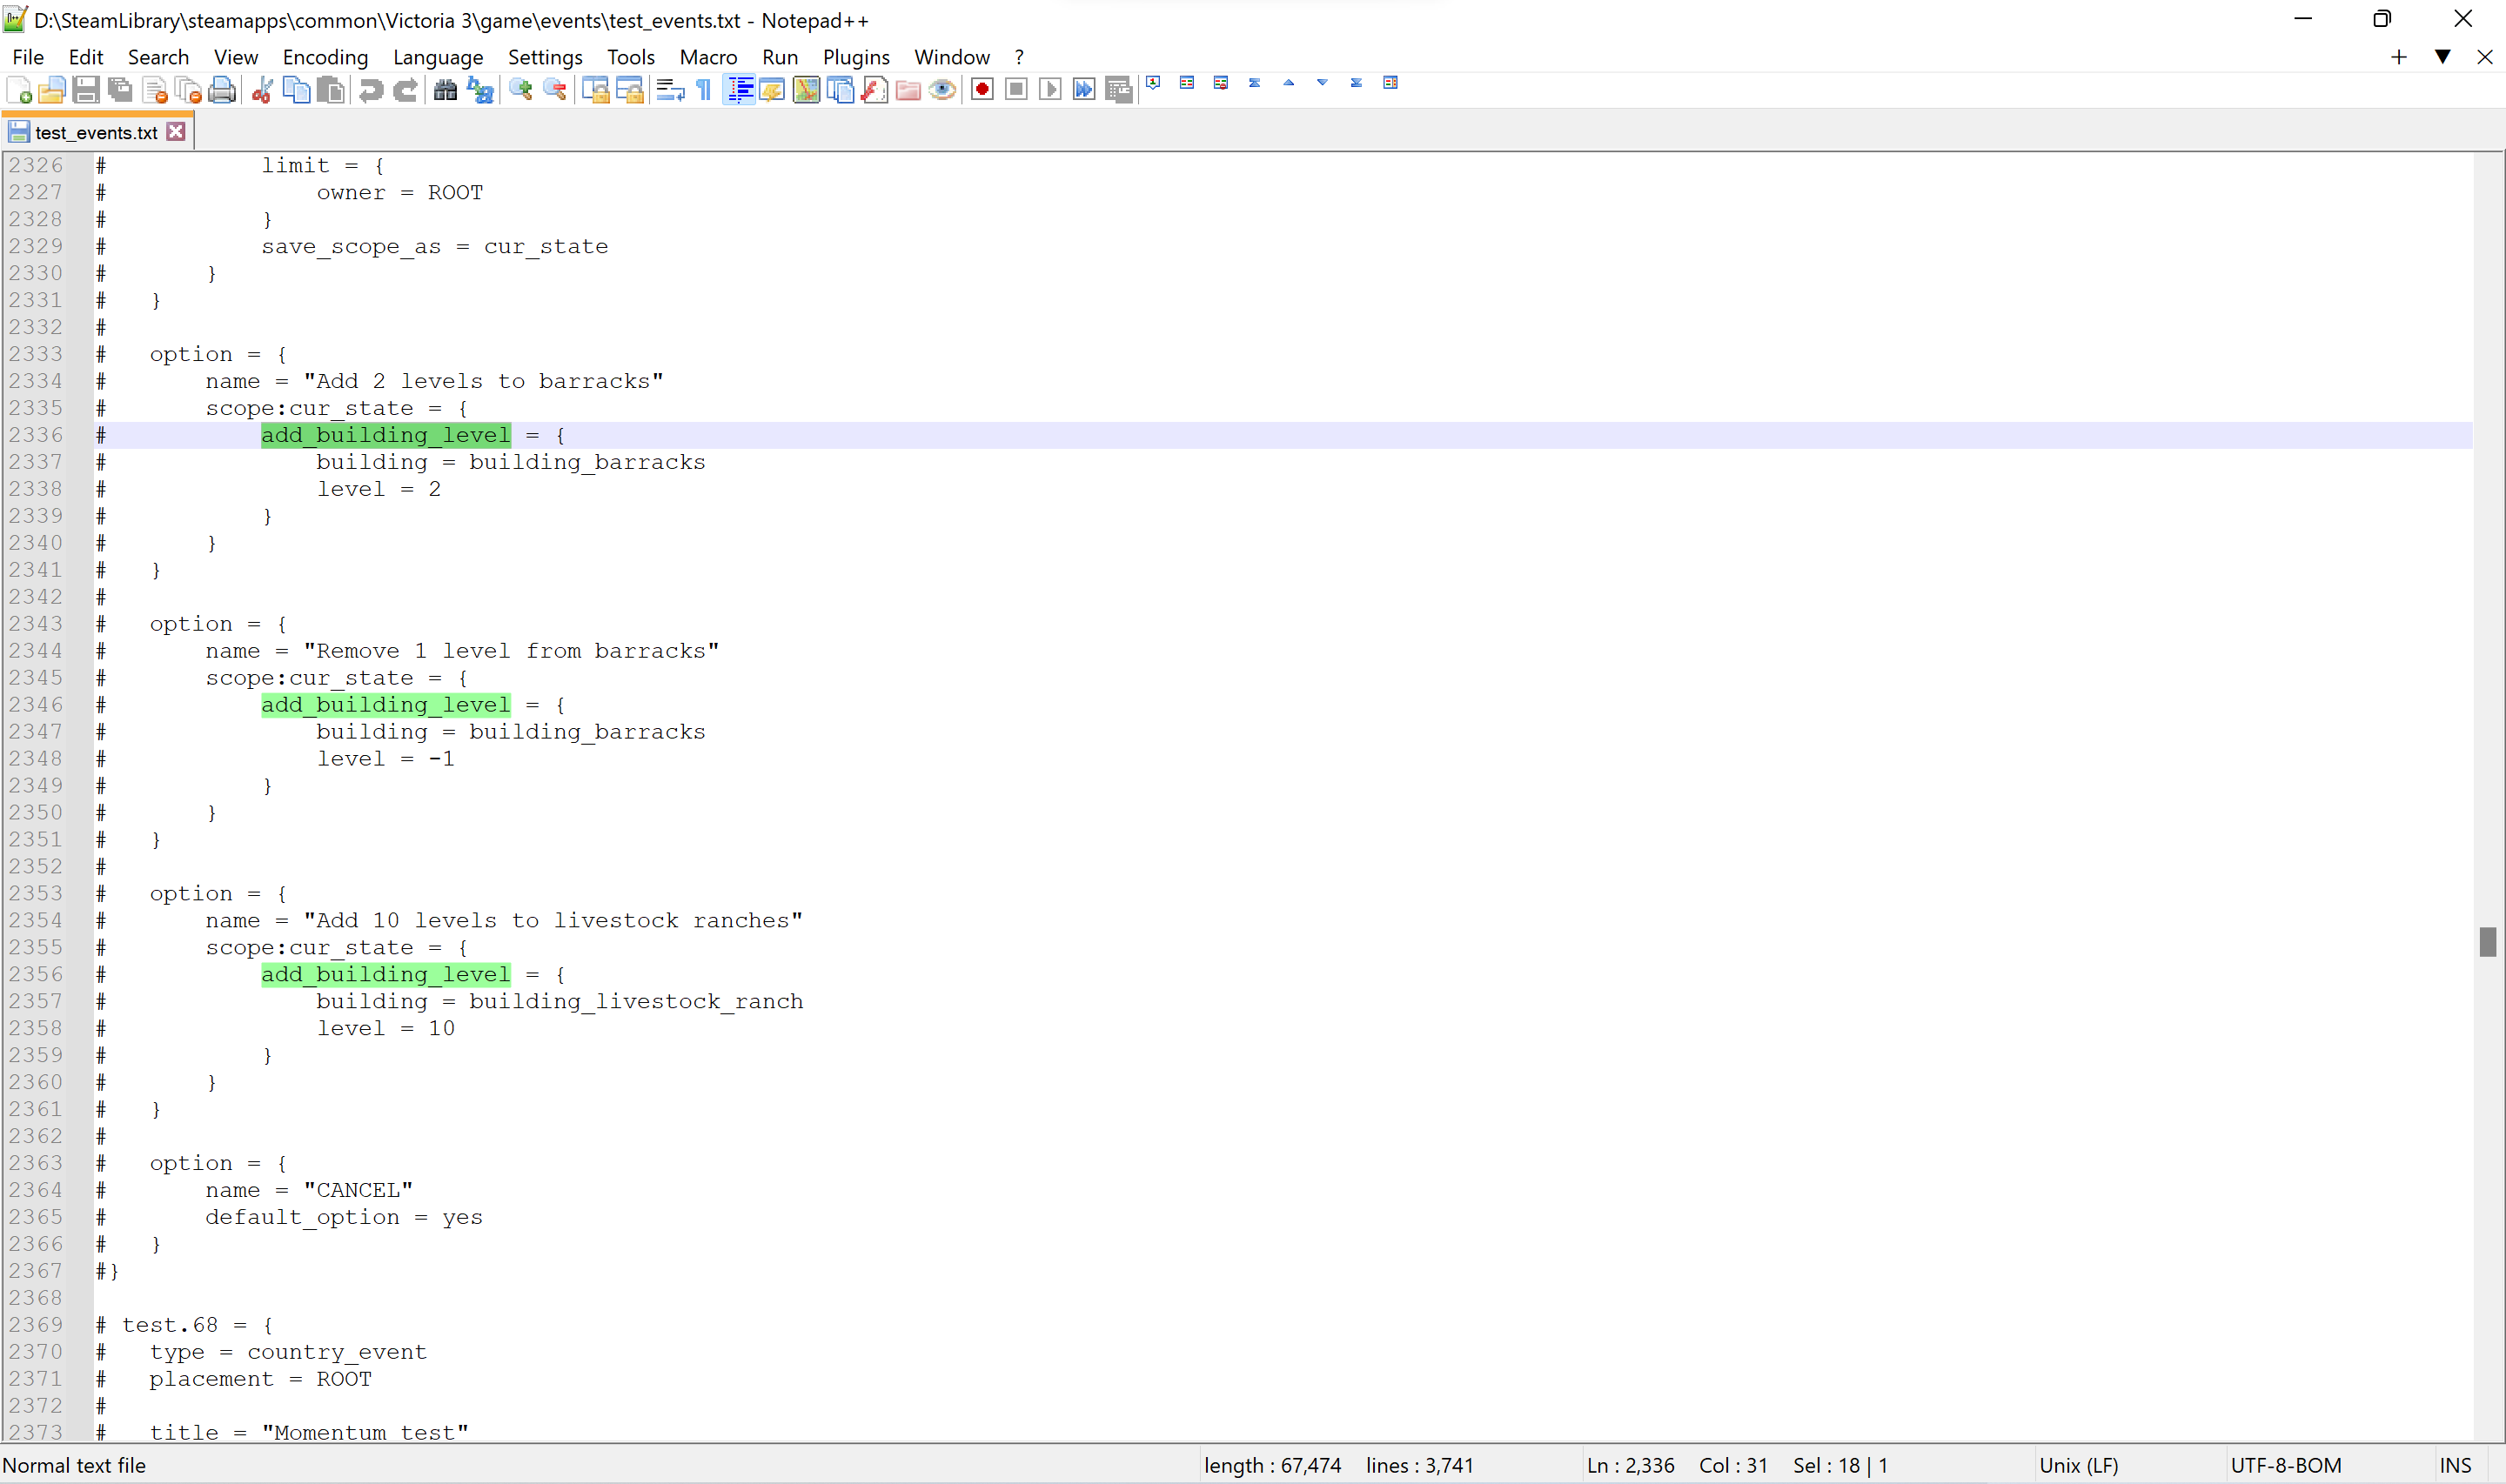Image resolution: width=2506 pixels, height=1484 pixels.
Task: Click the Undo arrow icon
Action: 371,90
